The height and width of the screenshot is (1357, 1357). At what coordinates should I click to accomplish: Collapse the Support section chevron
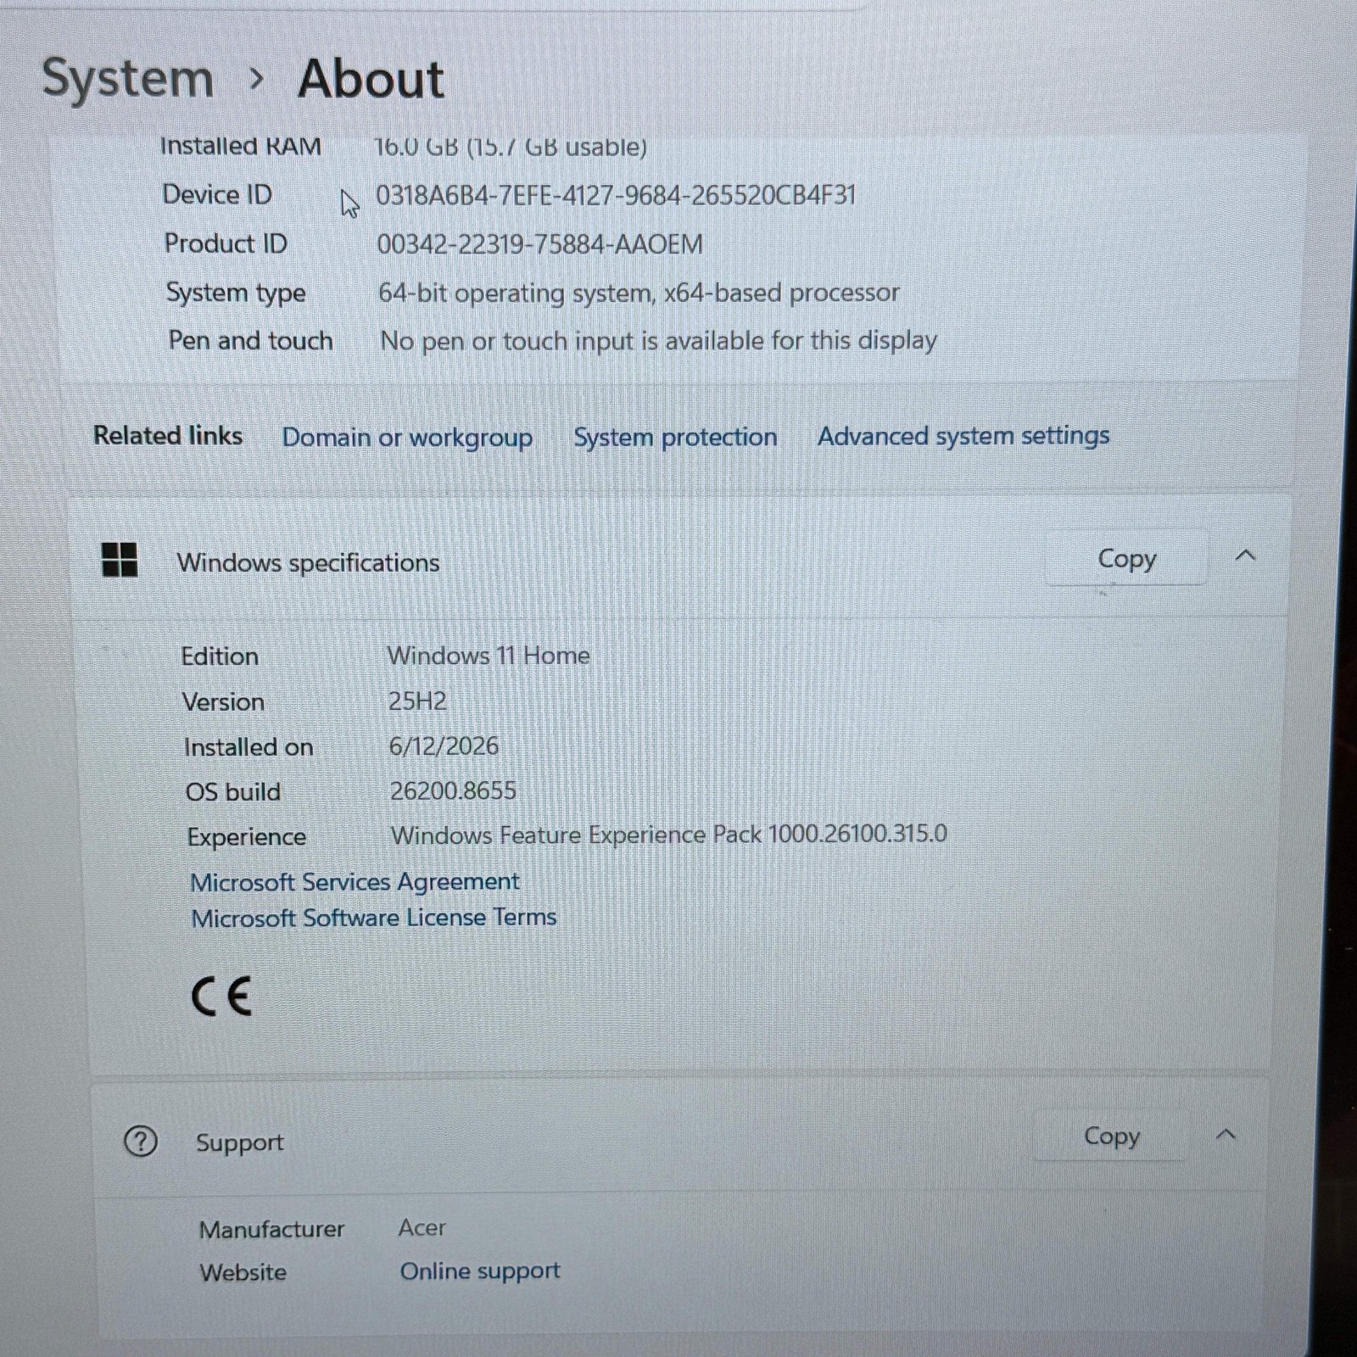coord(1226,1135)
